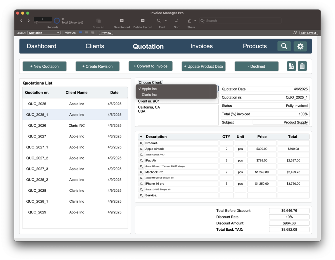Click the Quotation Date 4/6/2025 field
335x260 pixels.
coord(265,89)
